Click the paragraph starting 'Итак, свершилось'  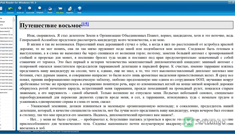[127, 38]
